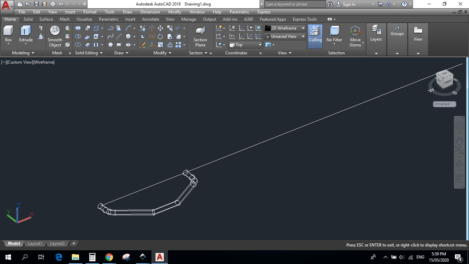The image size is (469, 264).
Task: Open Calculator from the taskbar
Action: click(92, 257)
